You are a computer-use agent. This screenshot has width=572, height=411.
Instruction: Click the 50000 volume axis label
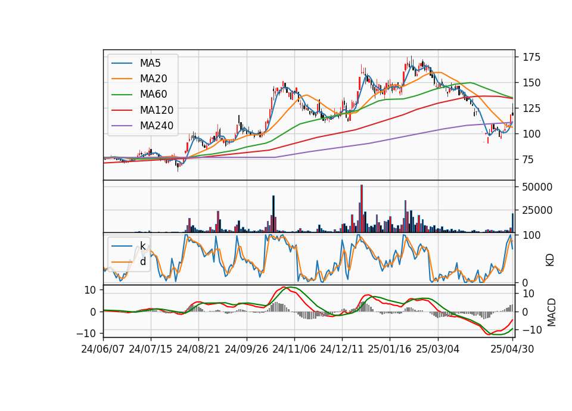(x=537, y=187)
